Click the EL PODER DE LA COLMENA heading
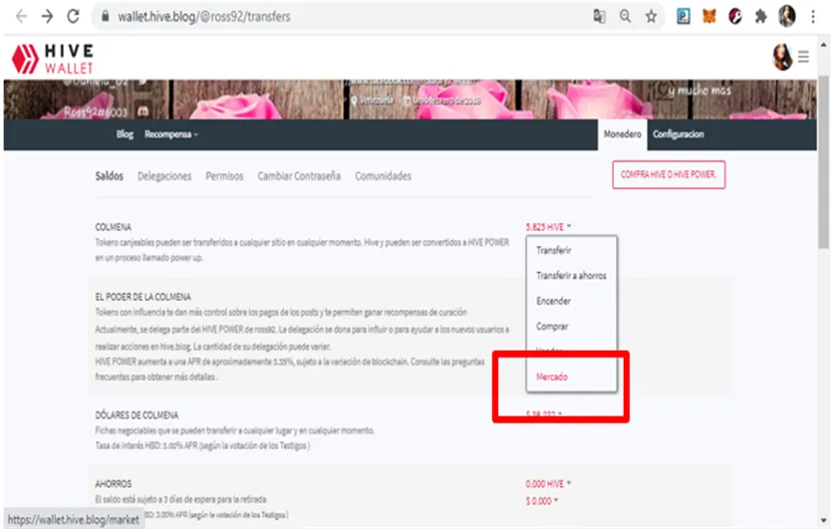The image size is (831, 529). tap(143, 297)
